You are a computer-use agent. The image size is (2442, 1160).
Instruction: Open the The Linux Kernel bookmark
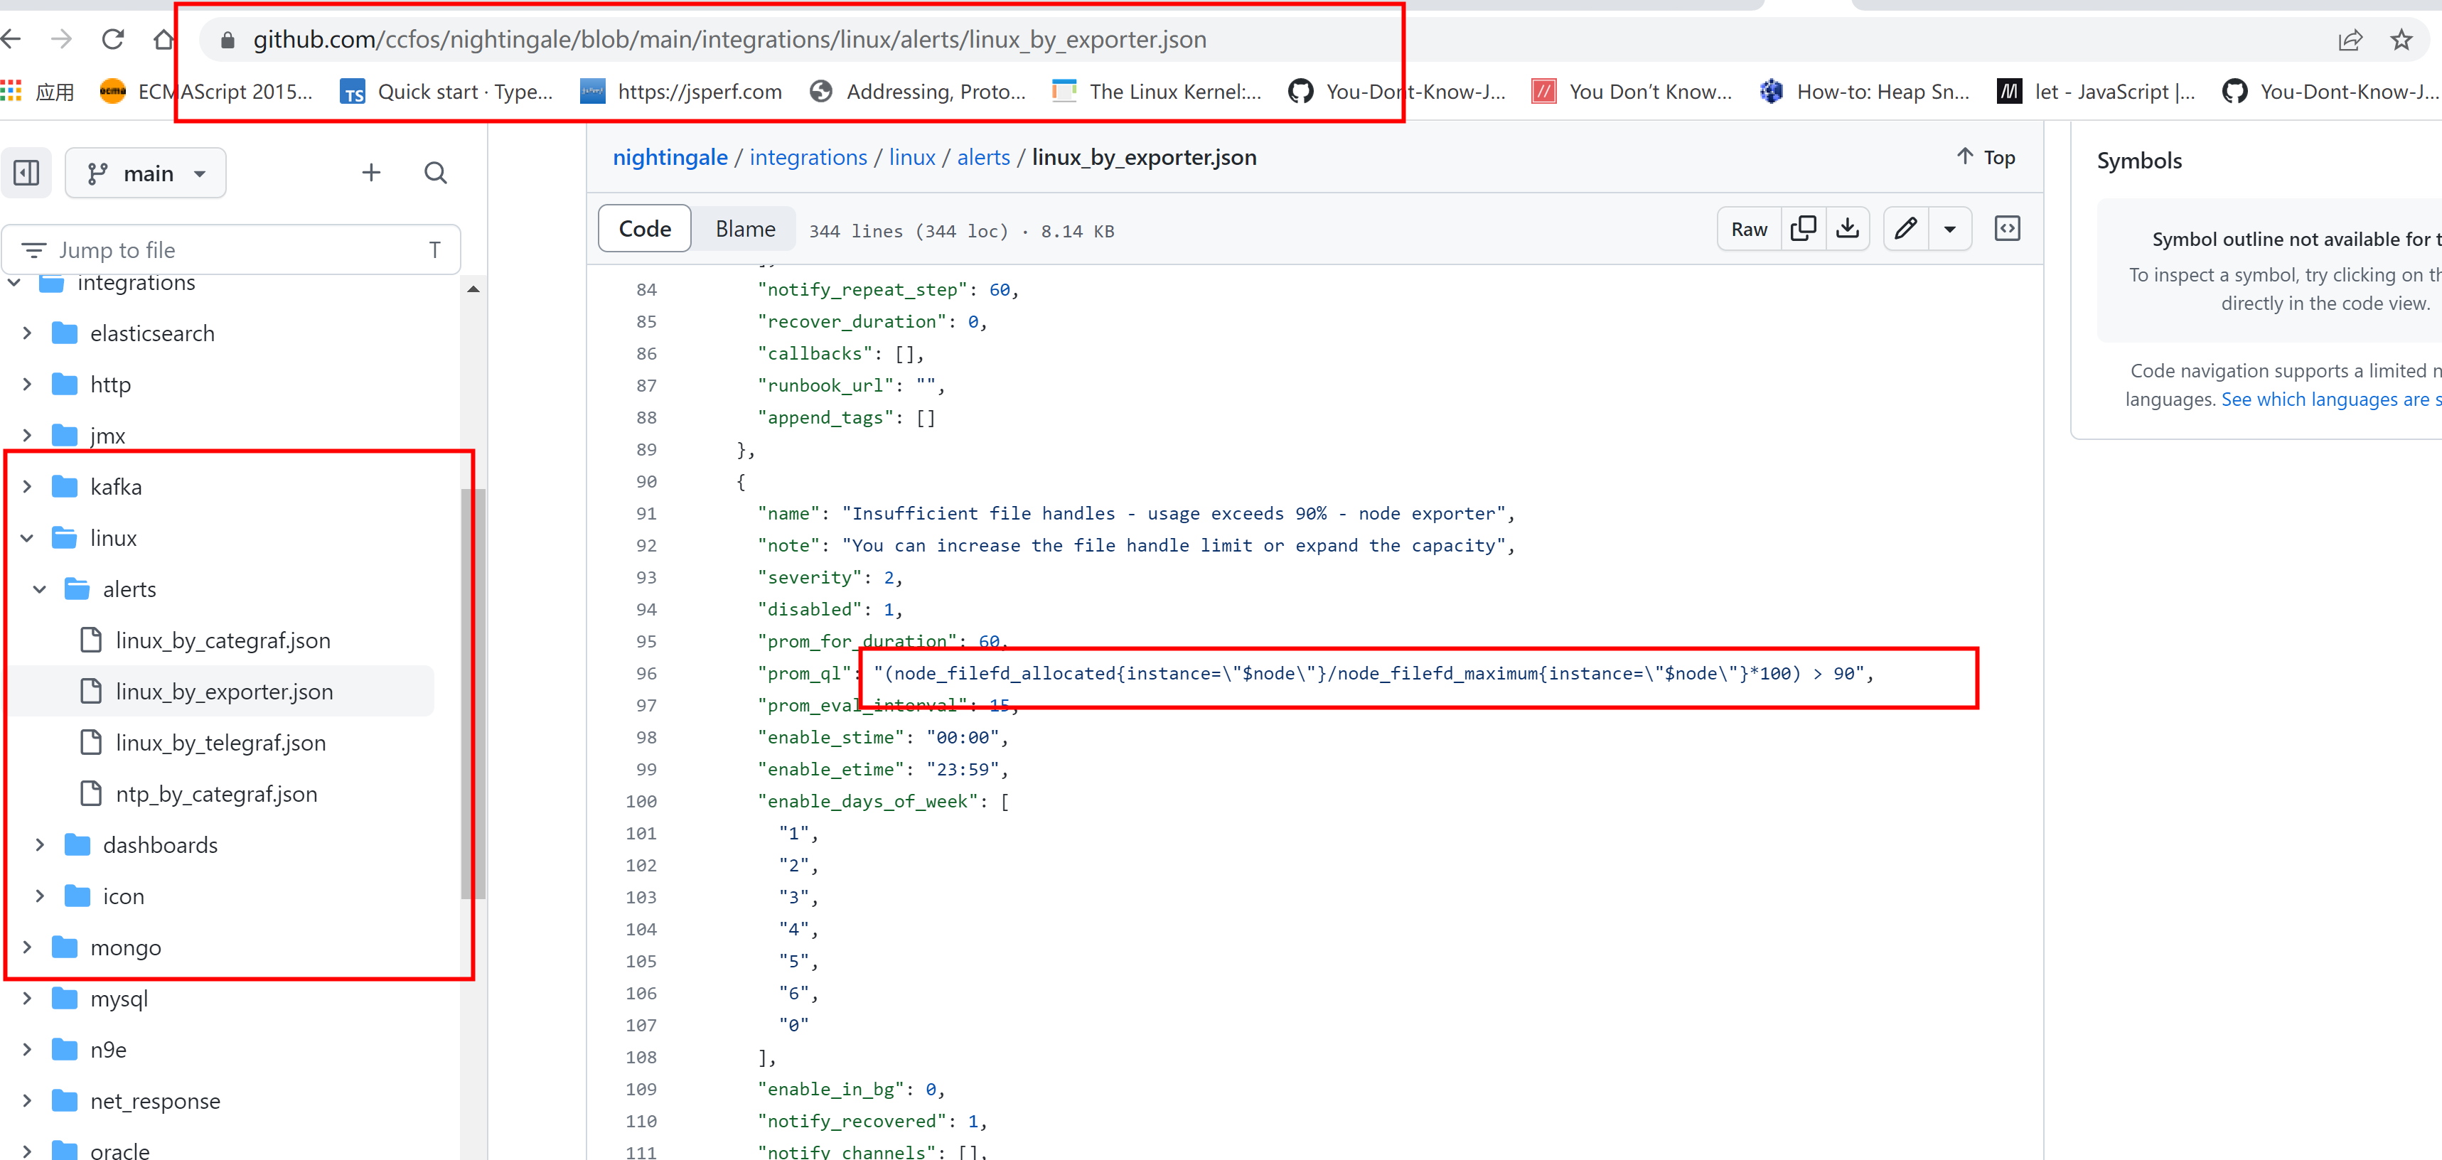pos(1157,91)
